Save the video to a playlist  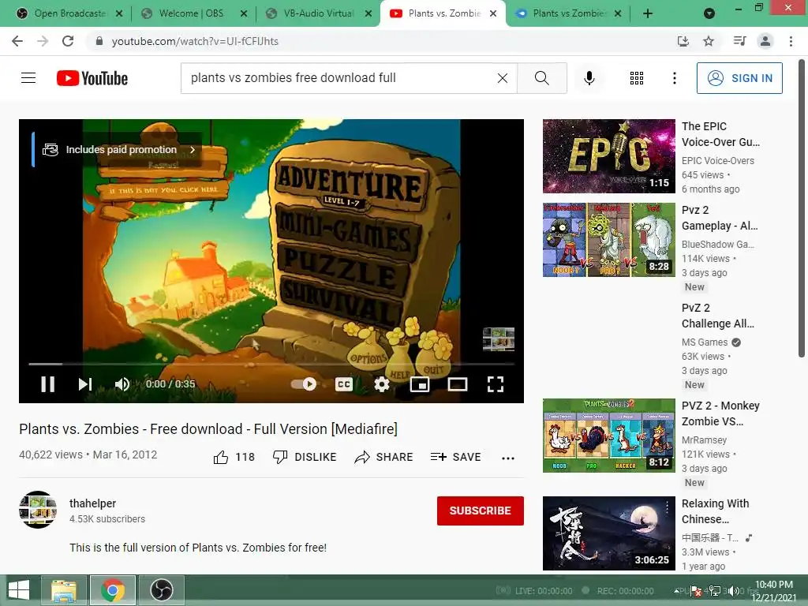[455, 457]
